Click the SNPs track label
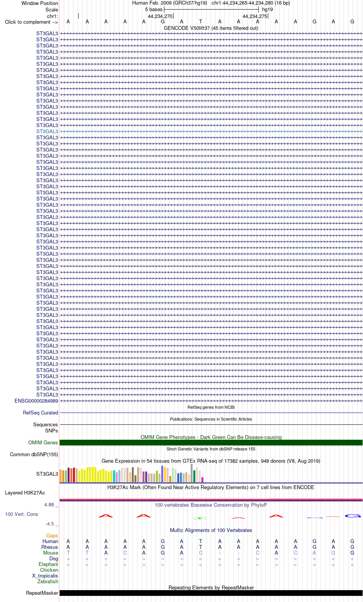 pos(52,431)
